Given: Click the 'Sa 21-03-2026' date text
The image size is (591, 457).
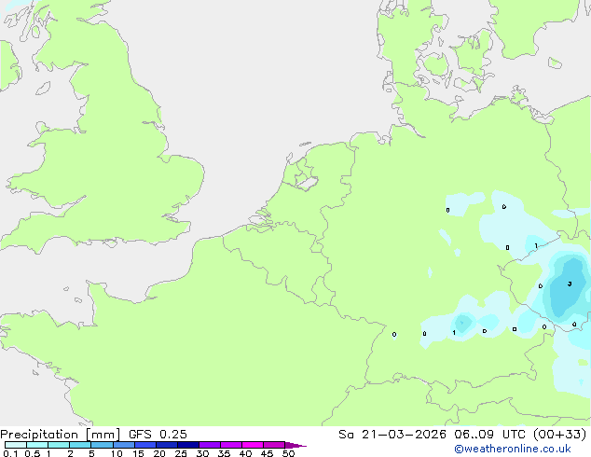Looking at the screenshot, I should click(392, 435).
